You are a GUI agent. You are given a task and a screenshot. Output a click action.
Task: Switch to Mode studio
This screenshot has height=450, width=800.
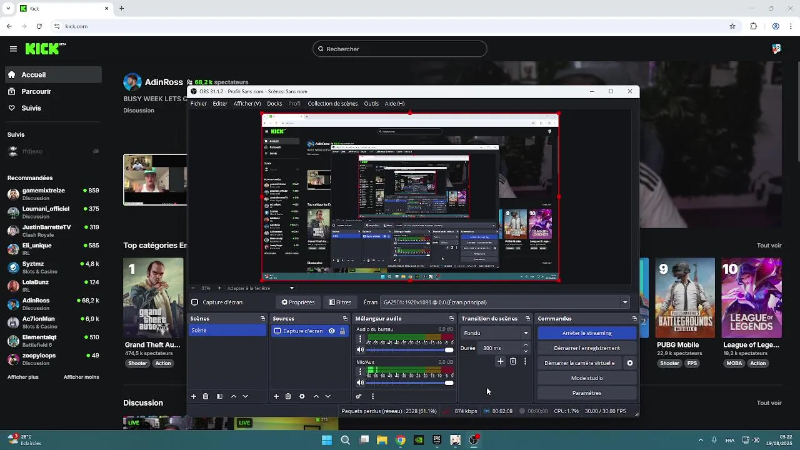pyautogui.click(x=587, y=378)
